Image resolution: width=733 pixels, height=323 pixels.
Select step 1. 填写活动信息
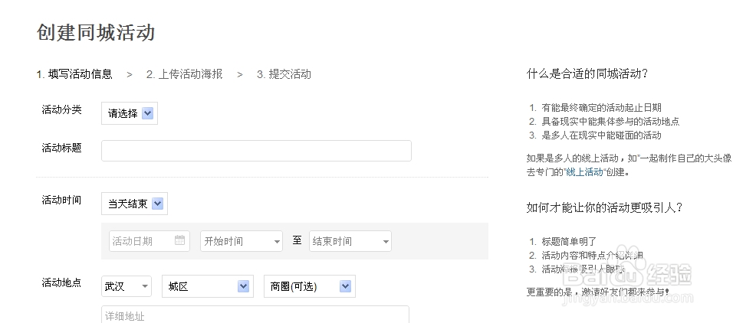tap(74, 74)
